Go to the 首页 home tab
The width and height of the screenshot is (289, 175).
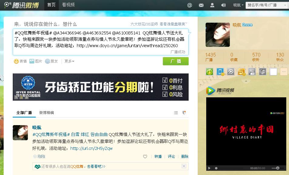[51, 5]
